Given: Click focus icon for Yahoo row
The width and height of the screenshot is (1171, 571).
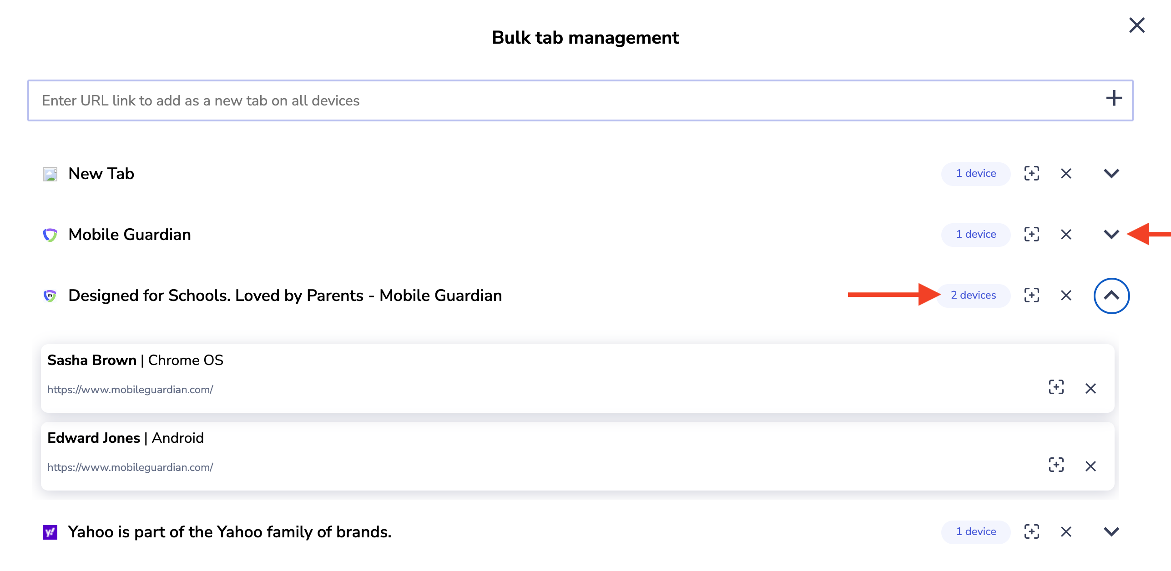Looking at the screenshot, I should click(1031, 531).
